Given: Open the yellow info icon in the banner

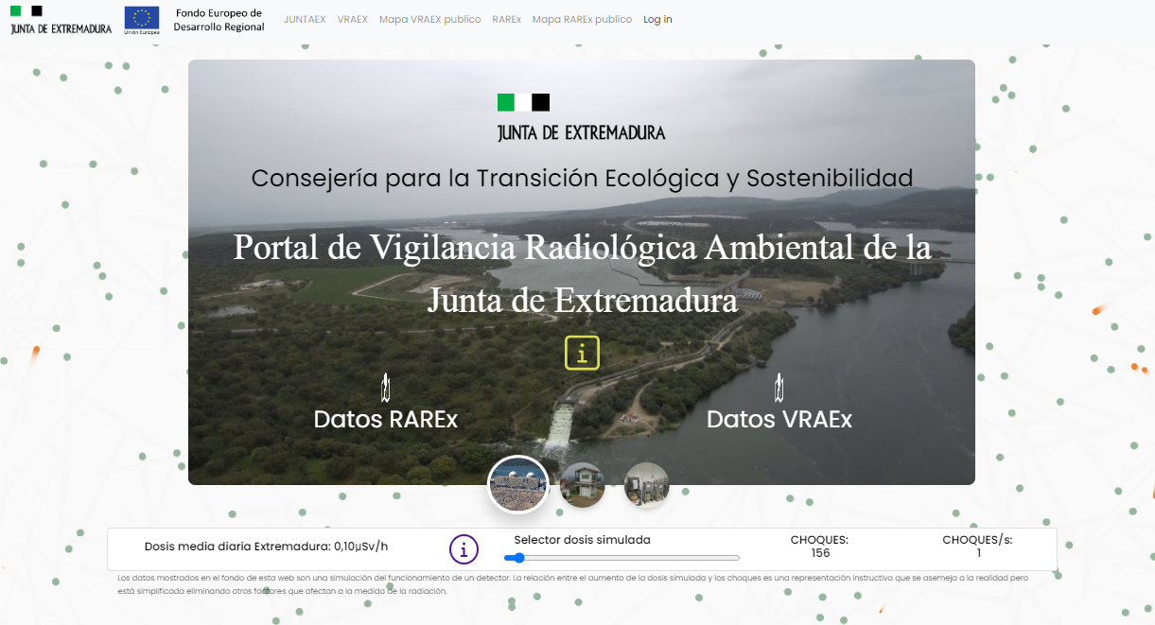Looking at the screenshot, I should (582, 353).
